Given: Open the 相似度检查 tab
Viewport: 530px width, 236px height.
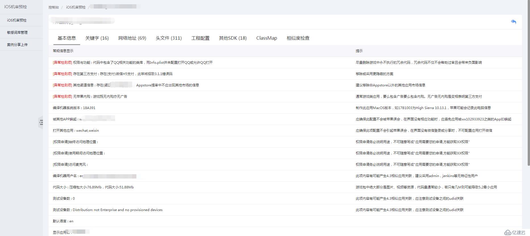Looking at the screenshot, I should coord(298,38).
